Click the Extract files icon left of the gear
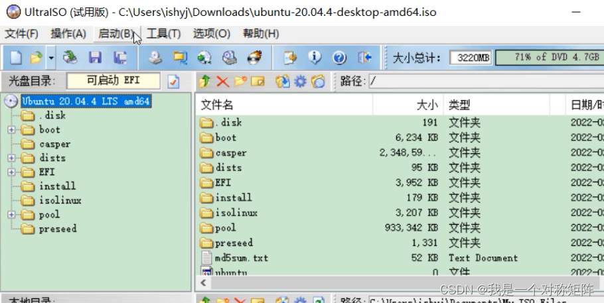This screenshot has width=604, height=303. coord(282,82)
